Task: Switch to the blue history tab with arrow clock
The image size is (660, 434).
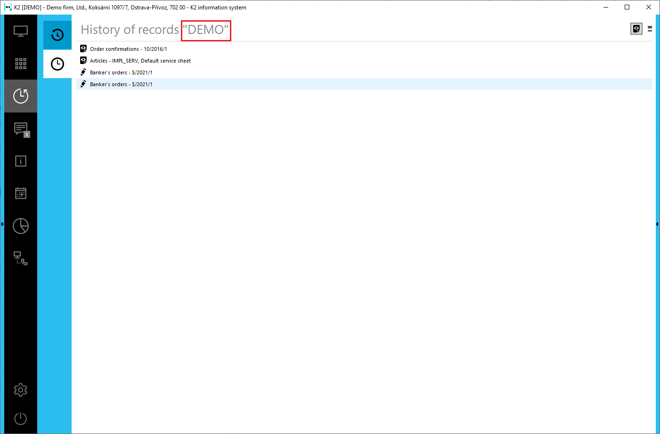Action: pos(57,35)
